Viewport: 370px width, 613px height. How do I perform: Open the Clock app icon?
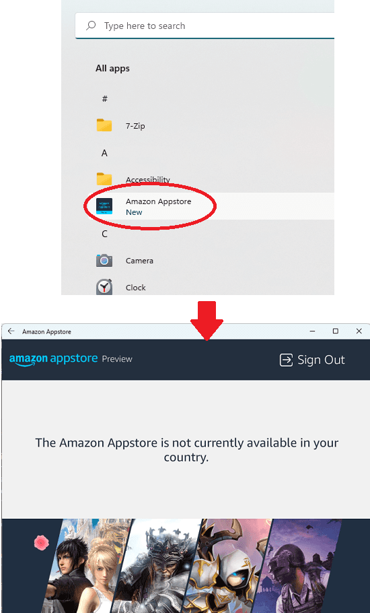click(x=104, y=287)
